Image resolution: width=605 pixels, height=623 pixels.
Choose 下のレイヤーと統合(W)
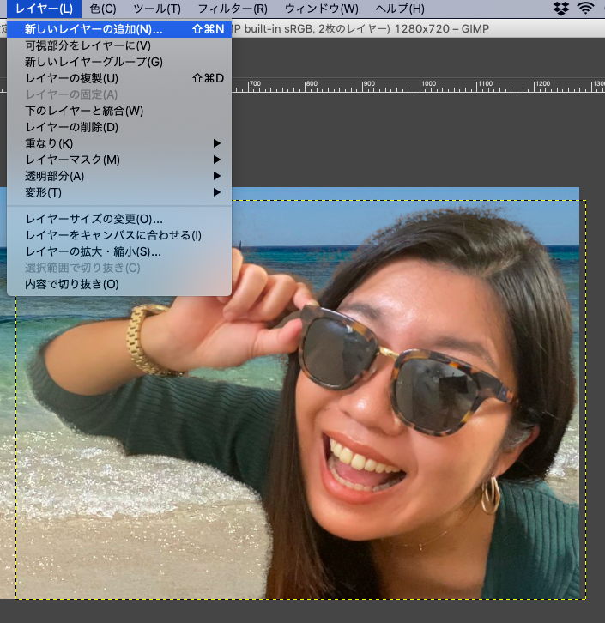[x=119, y=111]
